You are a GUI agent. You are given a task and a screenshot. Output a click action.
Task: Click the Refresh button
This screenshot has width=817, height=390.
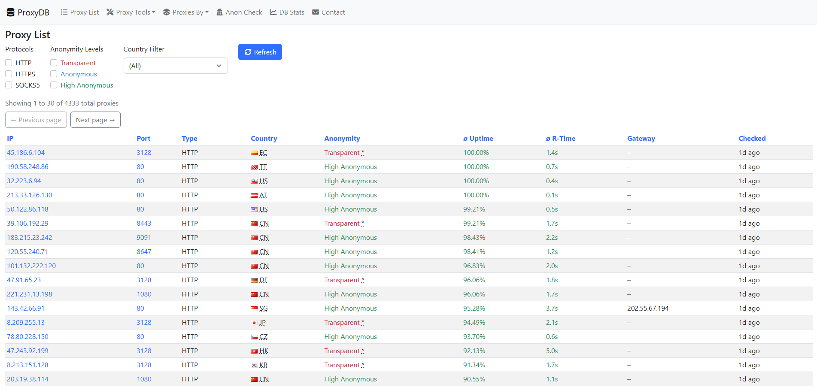pyautogui.click(x=260, y=52)
